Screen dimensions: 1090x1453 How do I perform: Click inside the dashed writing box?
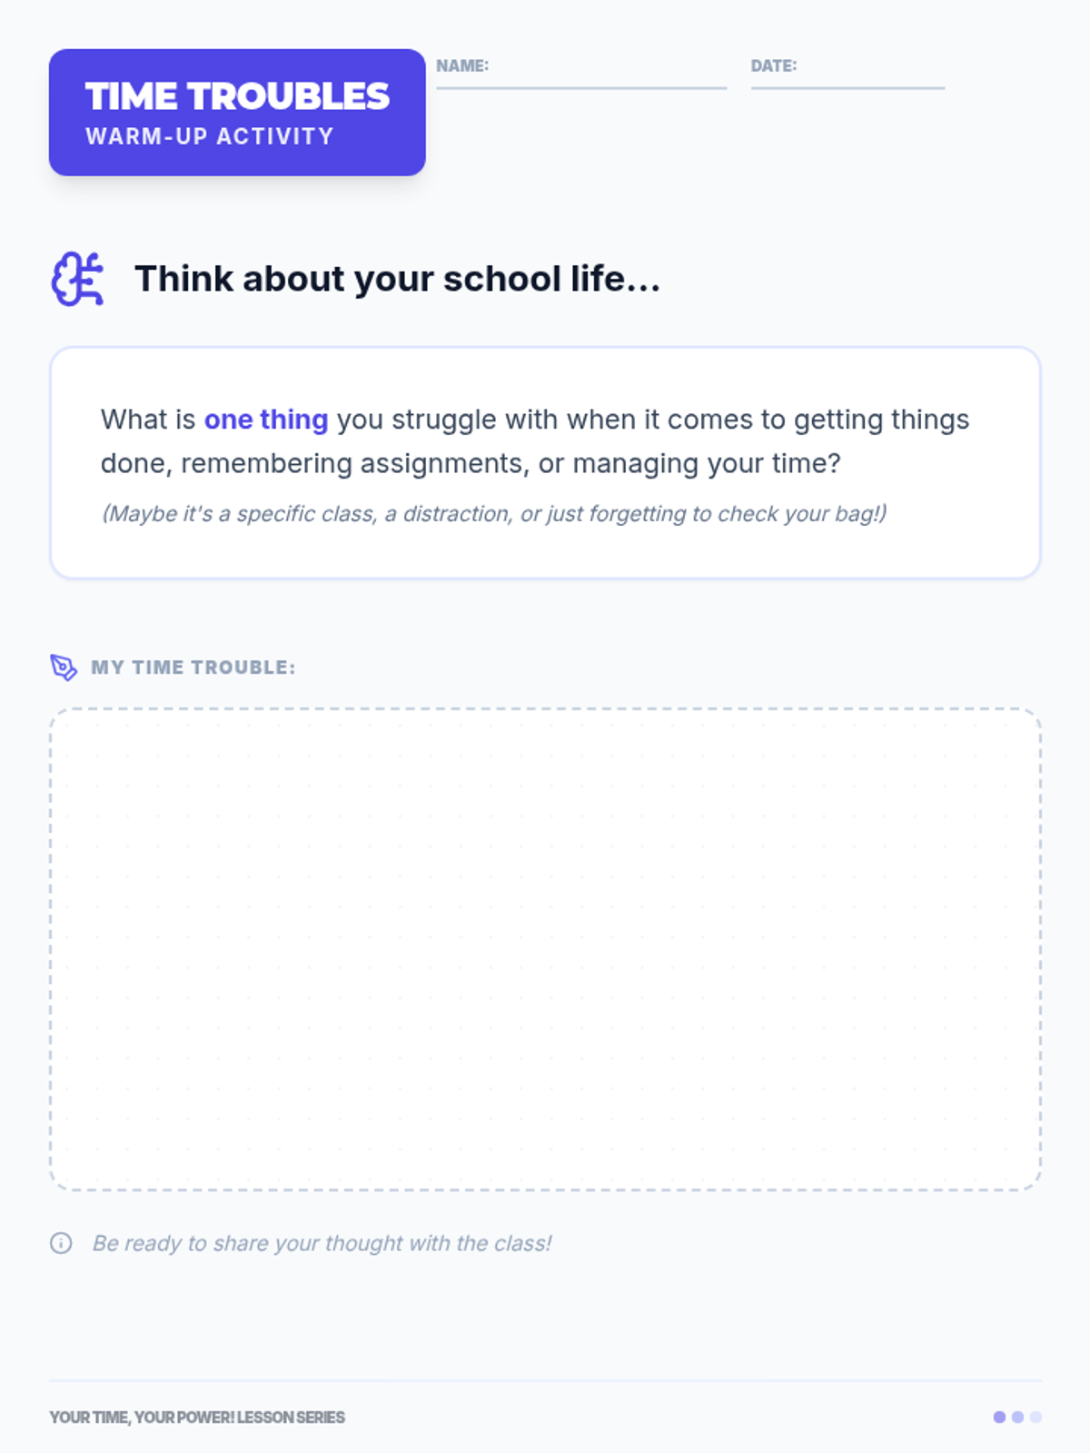click(545, 949)
